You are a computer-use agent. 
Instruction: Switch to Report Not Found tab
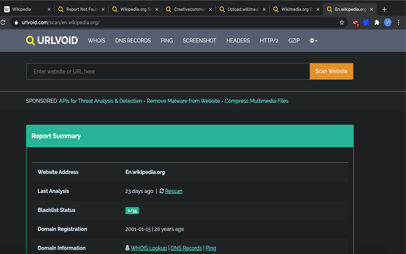(79, 9)
